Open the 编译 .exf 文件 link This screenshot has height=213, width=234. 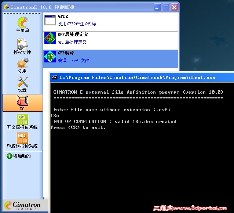click(x=73, y=61)
